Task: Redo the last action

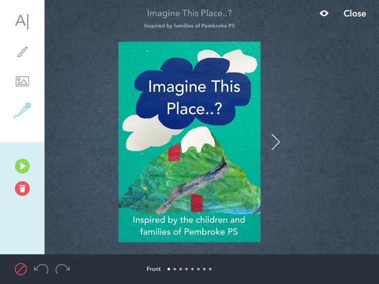Action: [63, 269]
